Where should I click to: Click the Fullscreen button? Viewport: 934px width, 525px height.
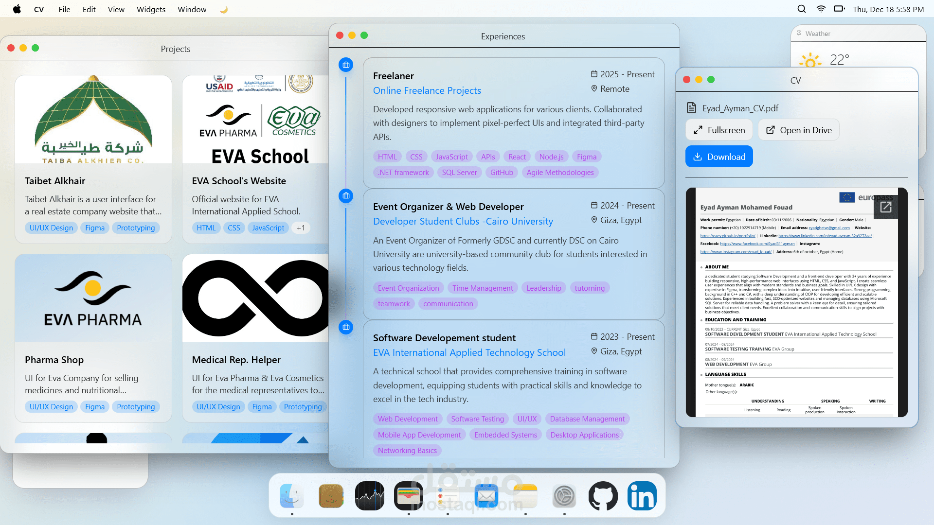719,130
